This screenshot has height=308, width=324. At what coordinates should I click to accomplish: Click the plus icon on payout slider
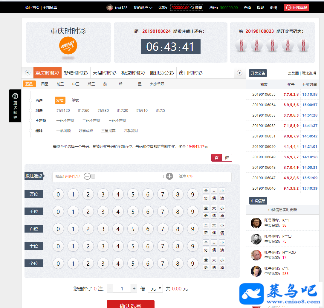169,176
